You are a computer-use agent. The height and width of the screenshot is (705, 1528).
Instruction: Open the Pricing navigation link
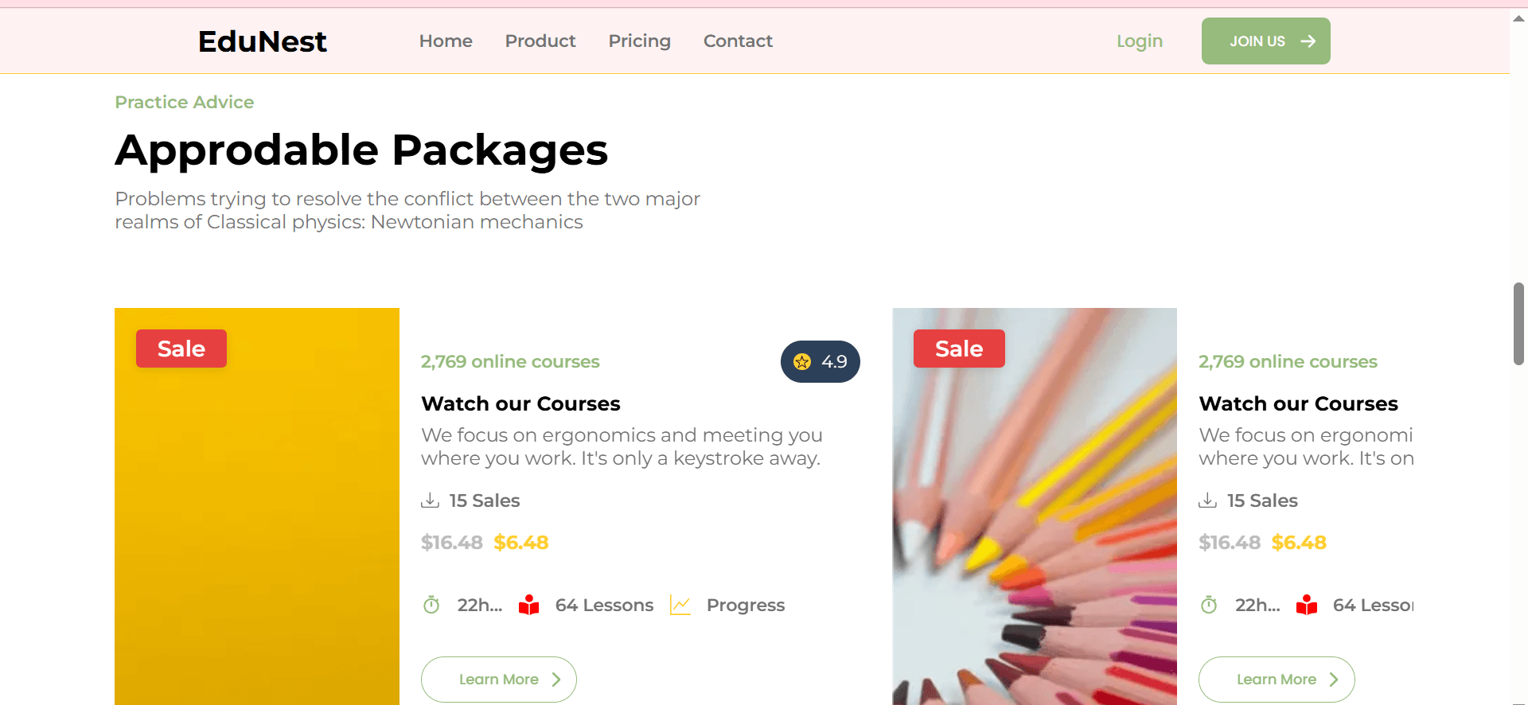[640, 41]
